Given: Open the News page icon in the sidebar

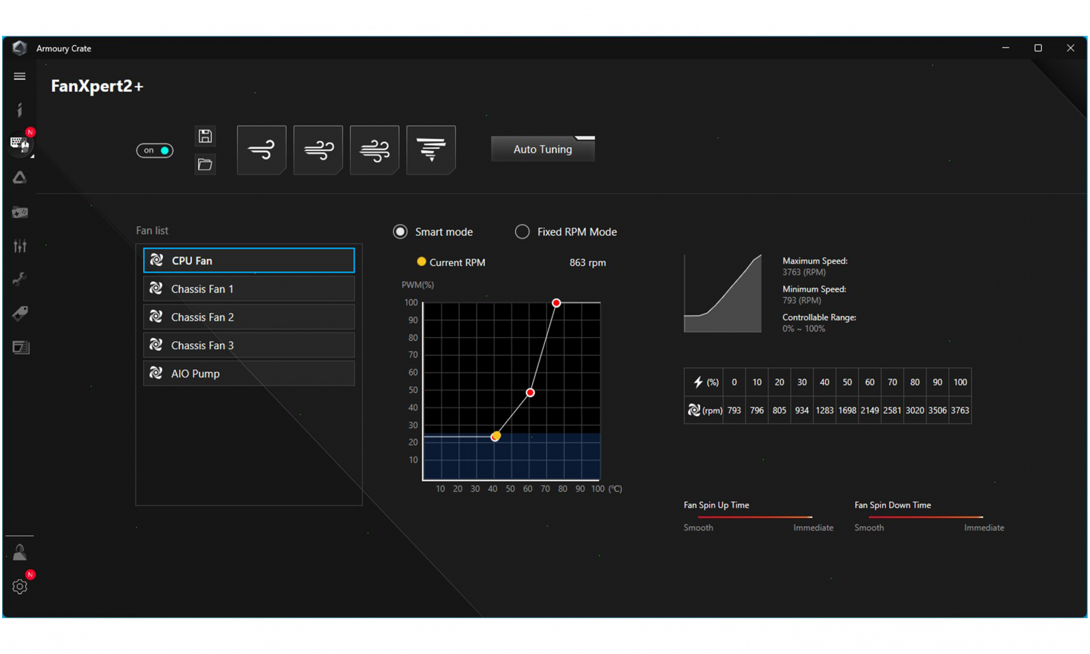Looking at the screenshot, I should (20, 347).
